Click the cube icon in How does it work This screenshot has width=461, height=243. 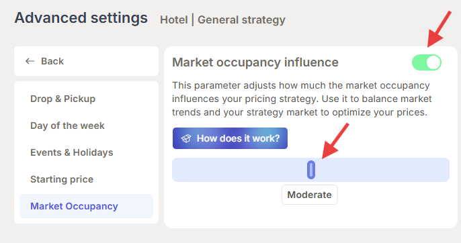[x=186, y=138]
